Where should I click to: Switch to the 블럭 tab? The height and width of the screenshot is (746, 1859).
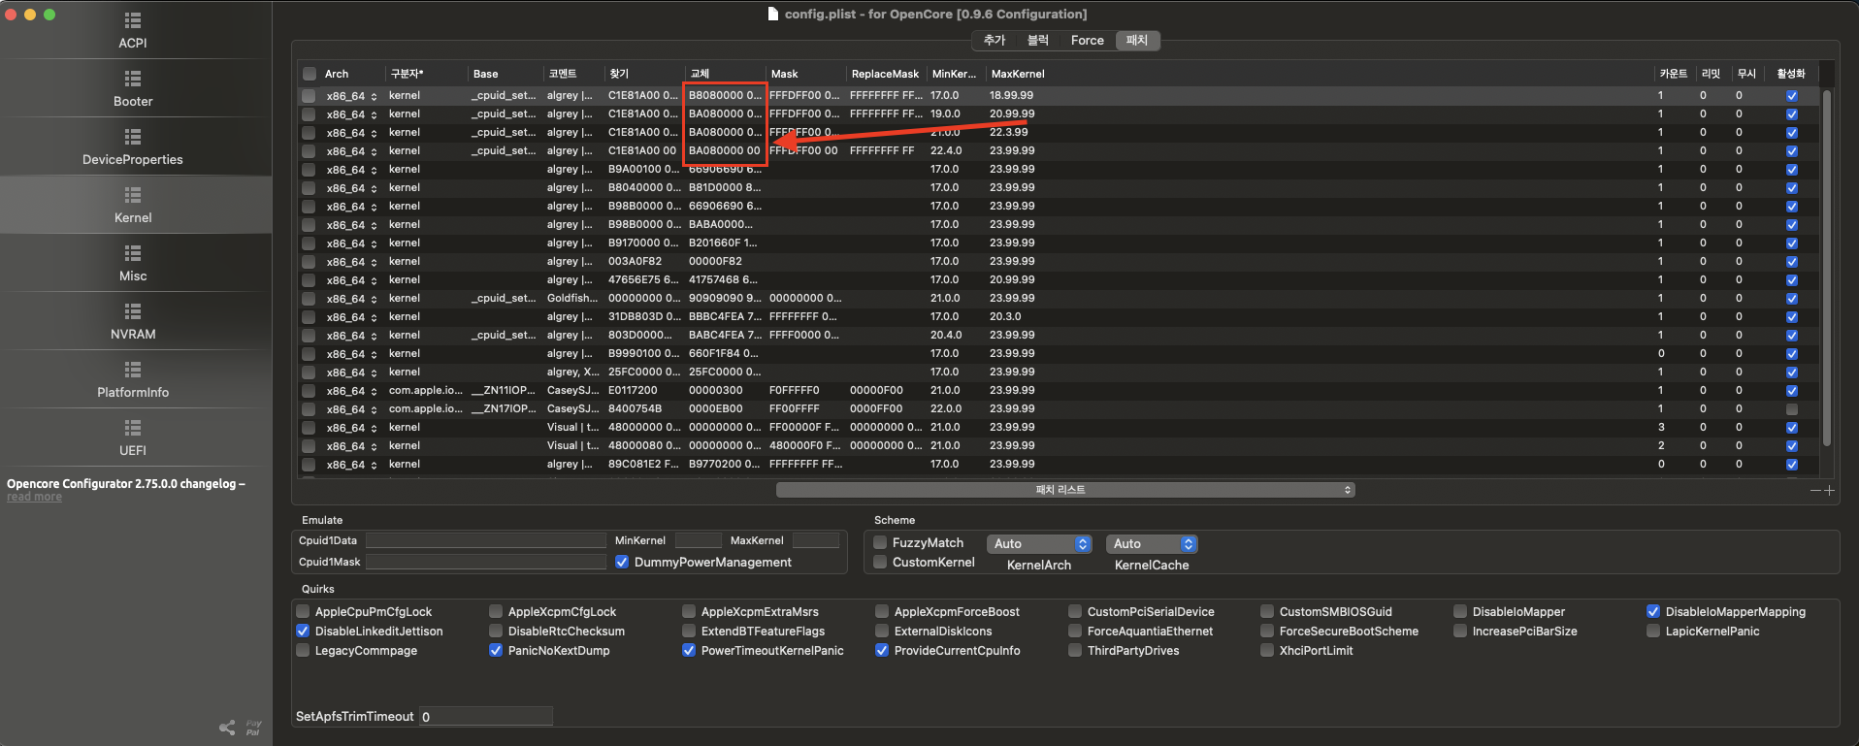[1038, 40]
